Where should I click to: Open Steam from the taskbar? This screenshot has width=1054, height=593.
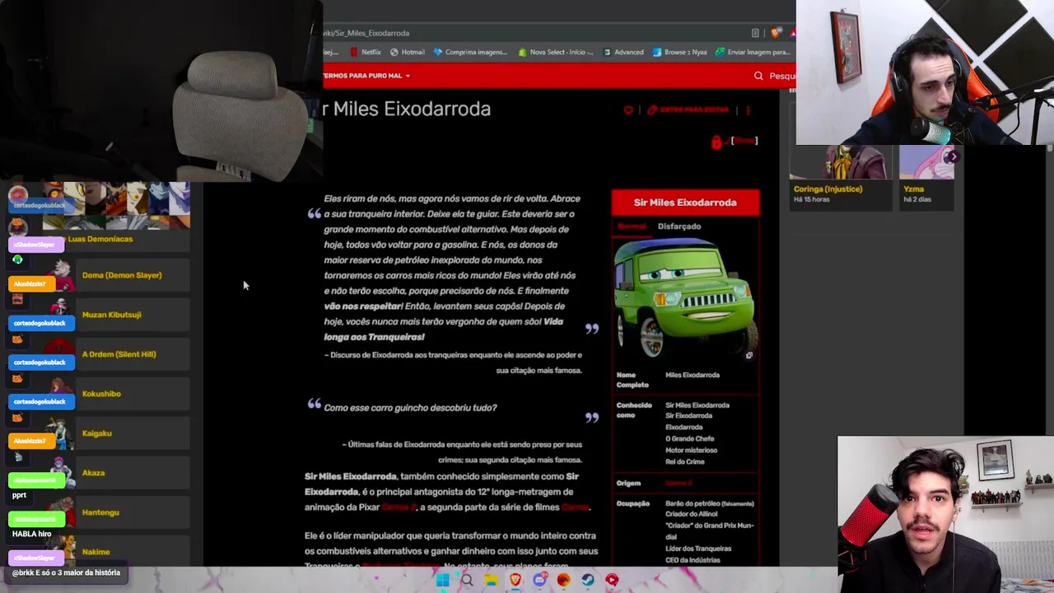point(588,580)
